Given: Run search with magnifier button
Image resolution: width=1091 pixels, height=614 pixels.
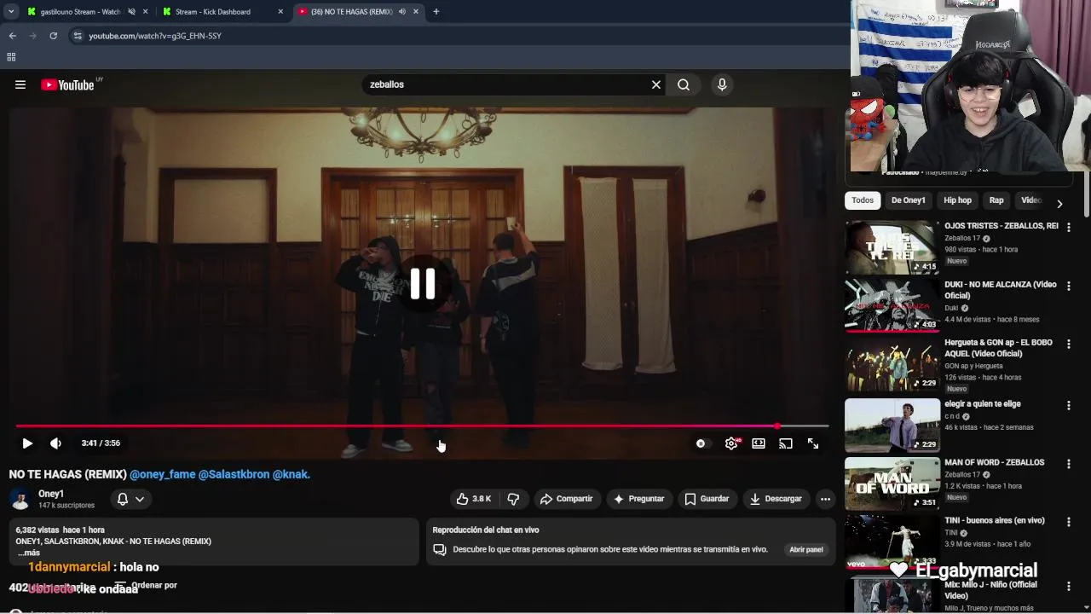Looking at the screenshot, I should coord(684,84).
